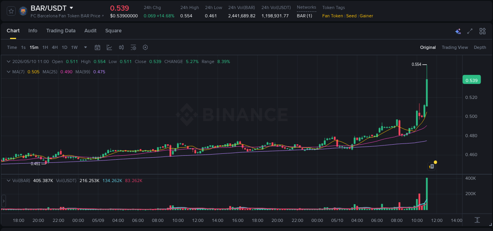Change the candlestick chart style icon
This screenshot has height=231, width=493.
(121, 47)
